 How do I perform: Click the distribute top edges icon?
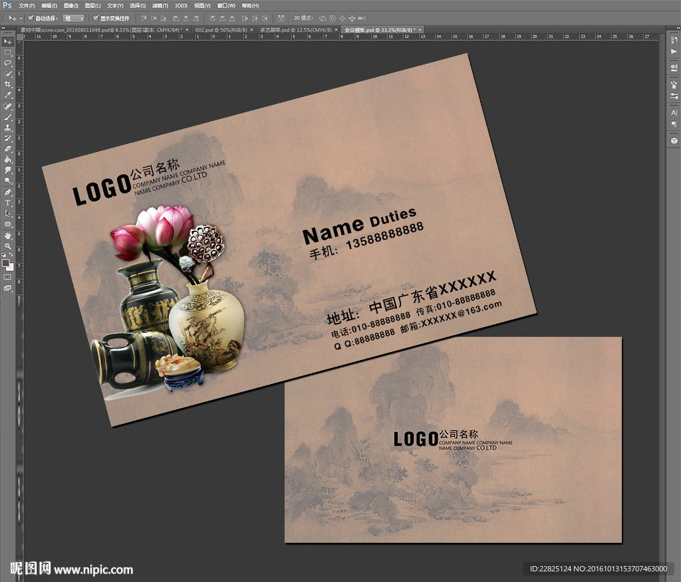[212, 18]
